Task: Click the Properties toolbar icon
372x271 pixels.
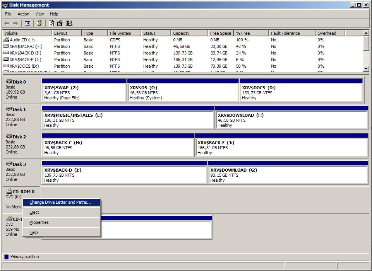Action: tap(60, 23)
